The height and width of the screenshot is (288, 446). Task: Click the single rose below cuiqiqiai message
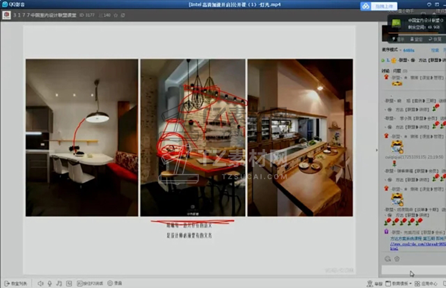click(x=394, y=163)
